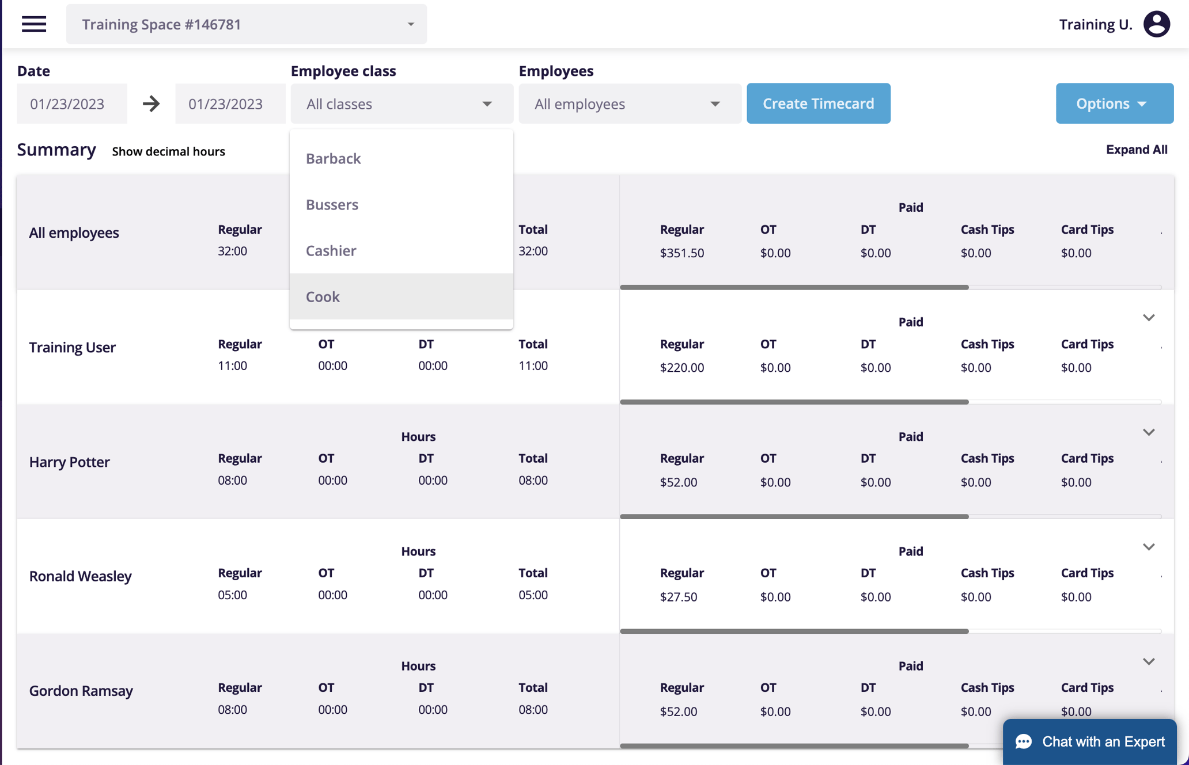
Task: Open the Chat with an Expert widget
Action: [1089, 741]
